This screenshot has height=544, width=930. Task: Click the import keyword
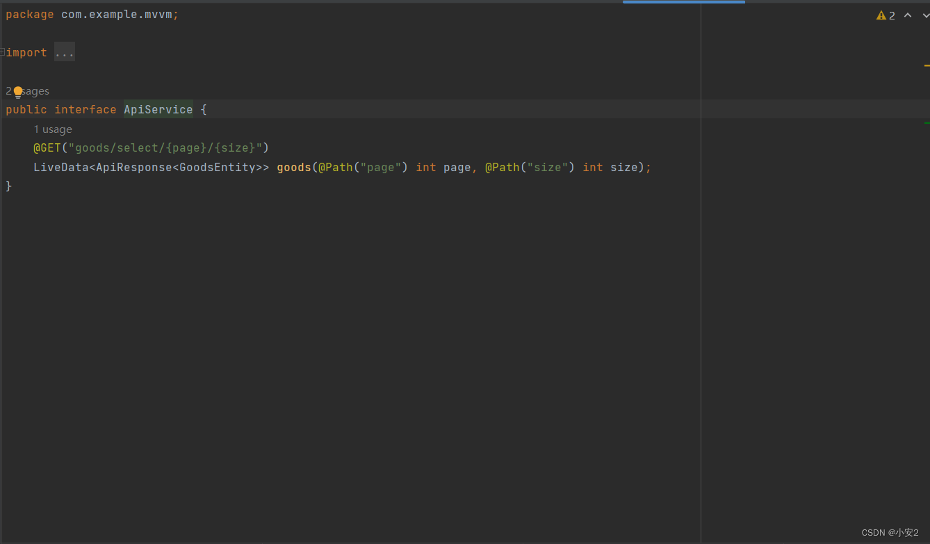[26, 51]
